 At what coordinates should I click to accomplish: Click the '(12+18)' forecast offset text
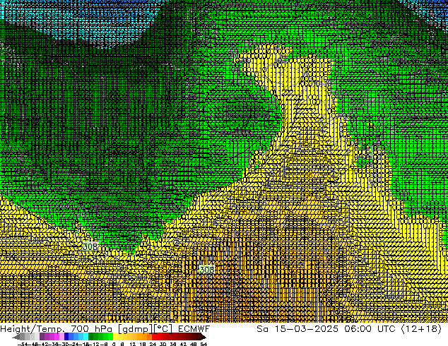point(421,329)
